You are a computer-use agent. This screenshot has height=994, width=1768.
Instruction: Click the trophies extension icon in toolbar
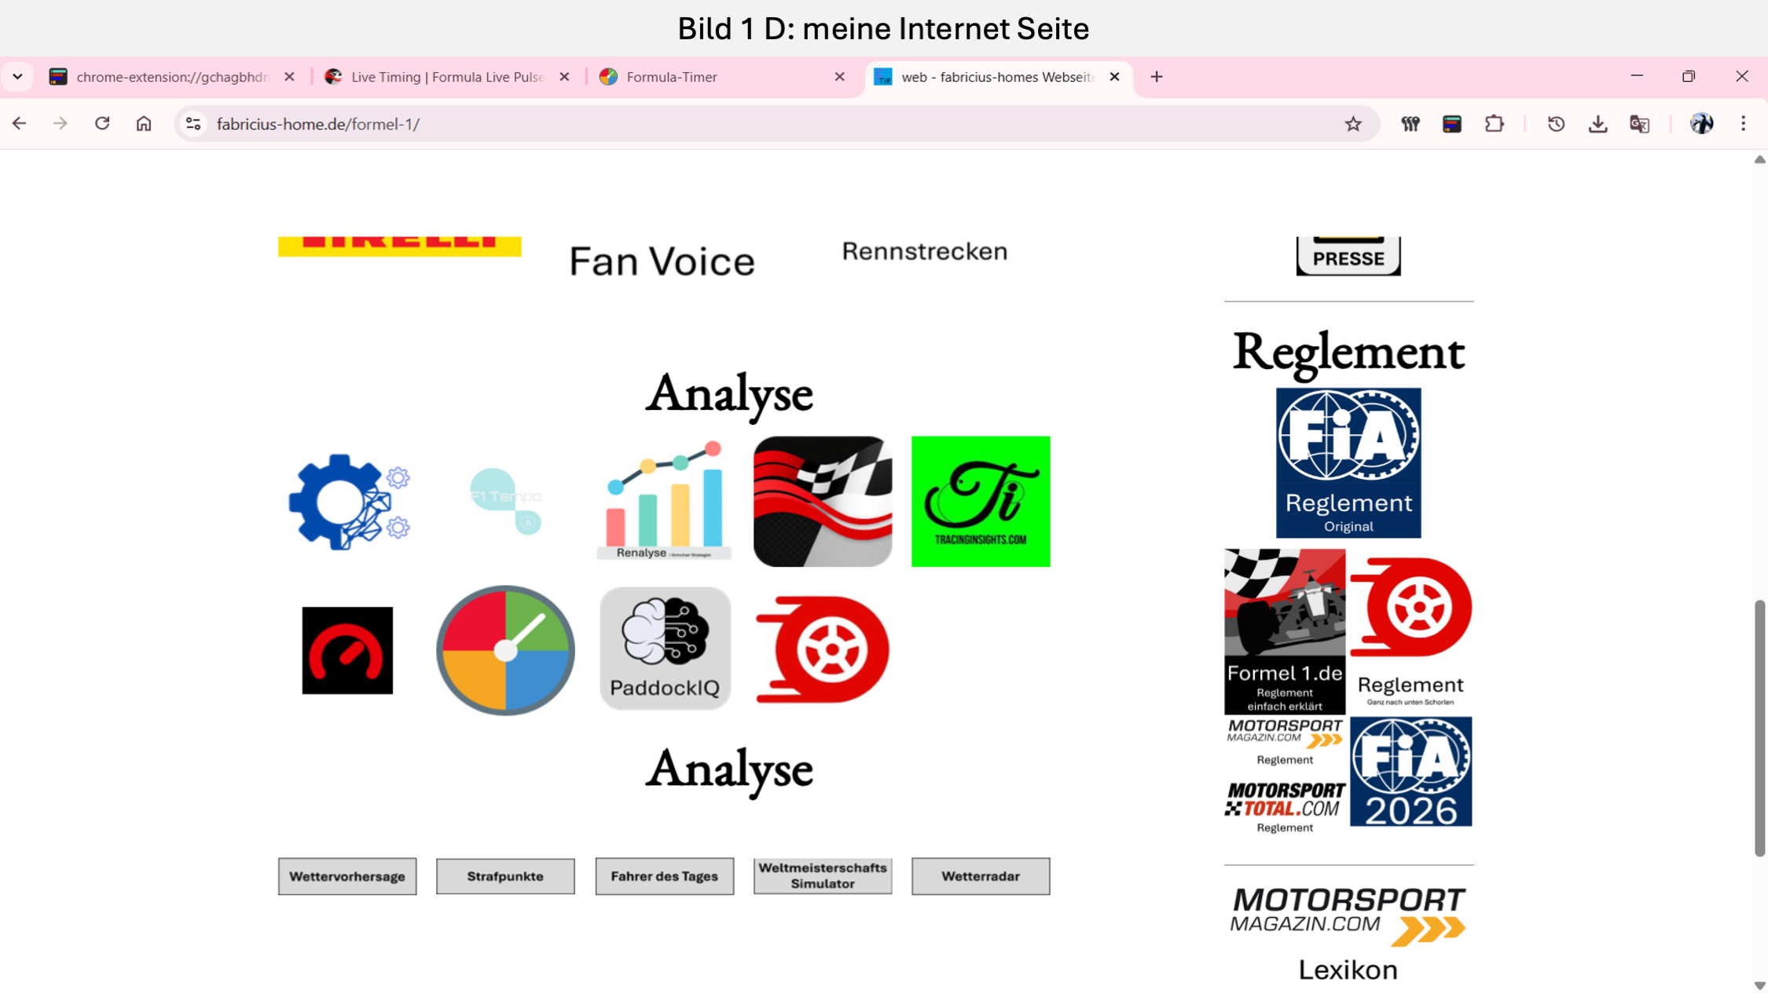pyautogui.click(x=1410, y=124)
